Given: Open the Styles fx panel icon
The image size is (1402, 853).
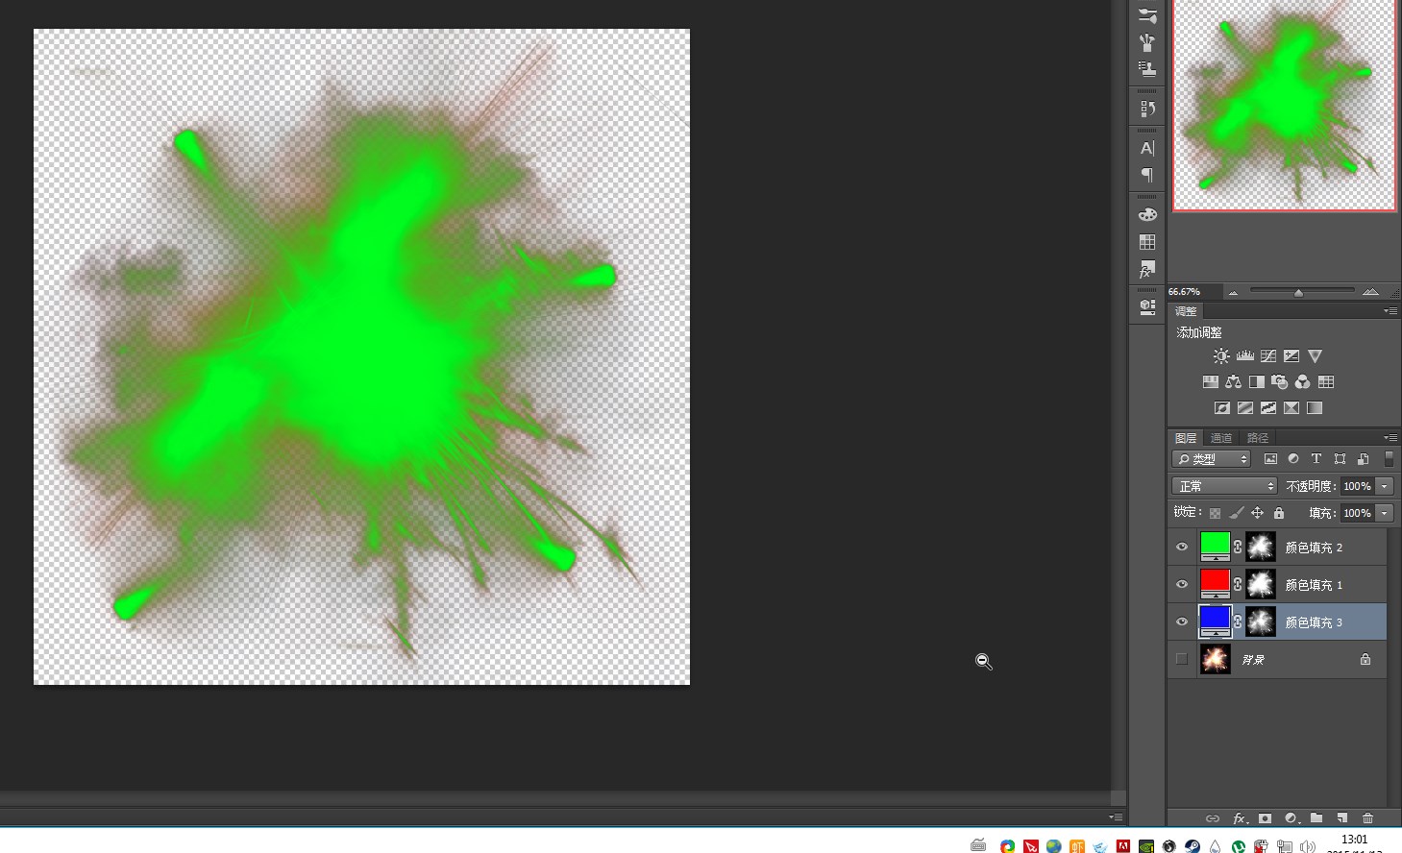Looking at the screenshot, I should pyautogui.click(x=1147, y=270).
